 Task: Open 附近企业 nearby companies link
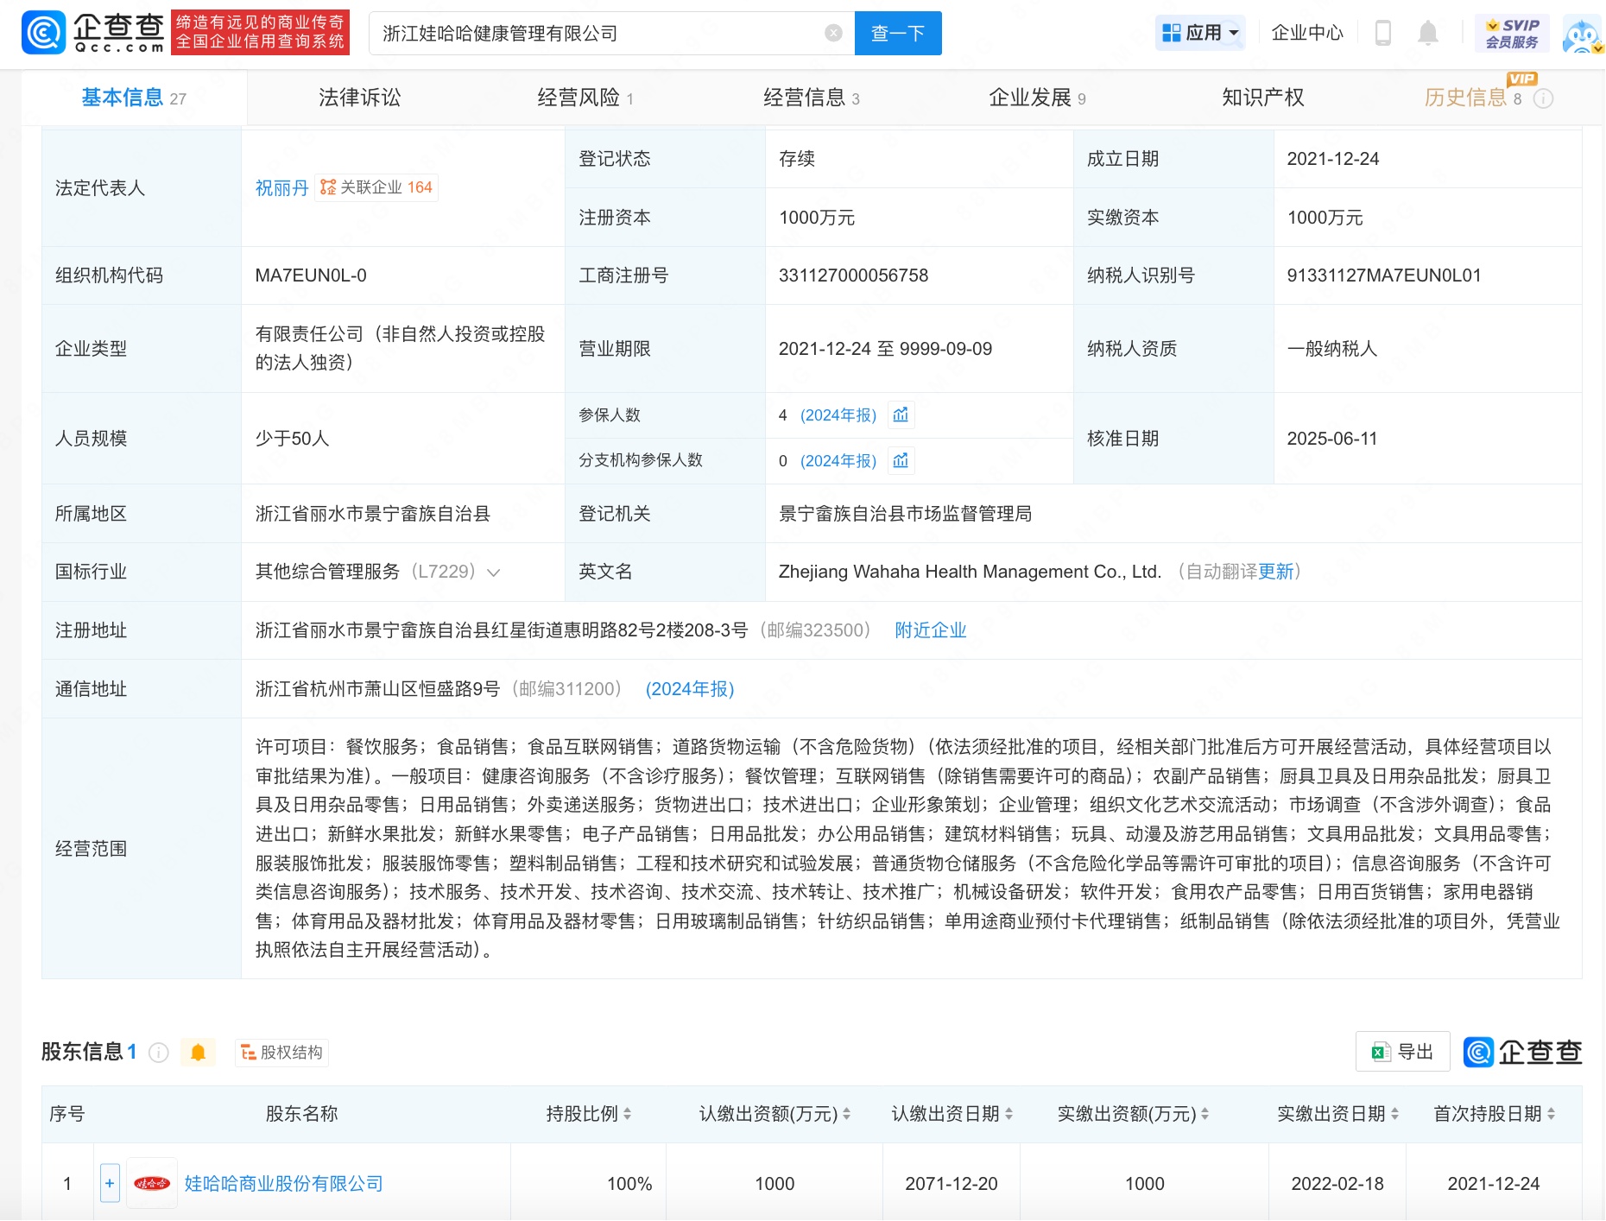point(931,630)
